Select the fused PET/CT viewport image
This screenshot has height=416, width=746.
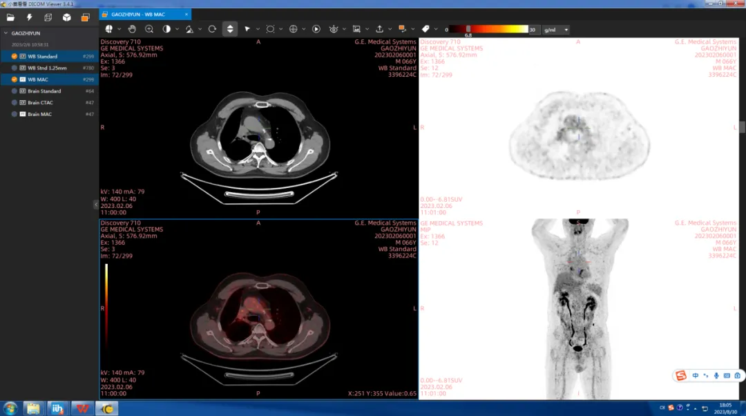pyautogui.click(x=258, y=309)
